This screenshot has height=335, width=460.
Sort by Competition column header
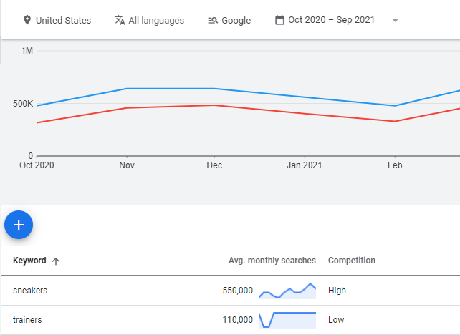tap(351, 261)
